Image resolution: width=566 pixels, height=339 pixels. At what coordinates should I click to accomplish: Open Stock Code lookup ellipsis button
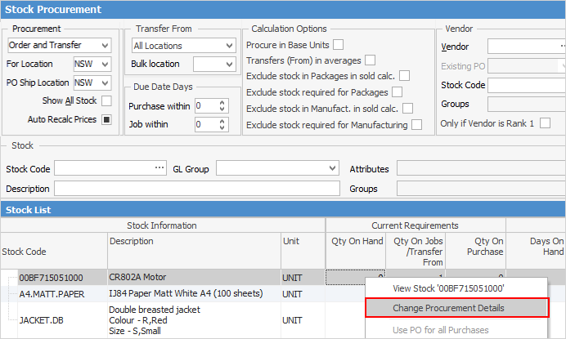(159, 168)
